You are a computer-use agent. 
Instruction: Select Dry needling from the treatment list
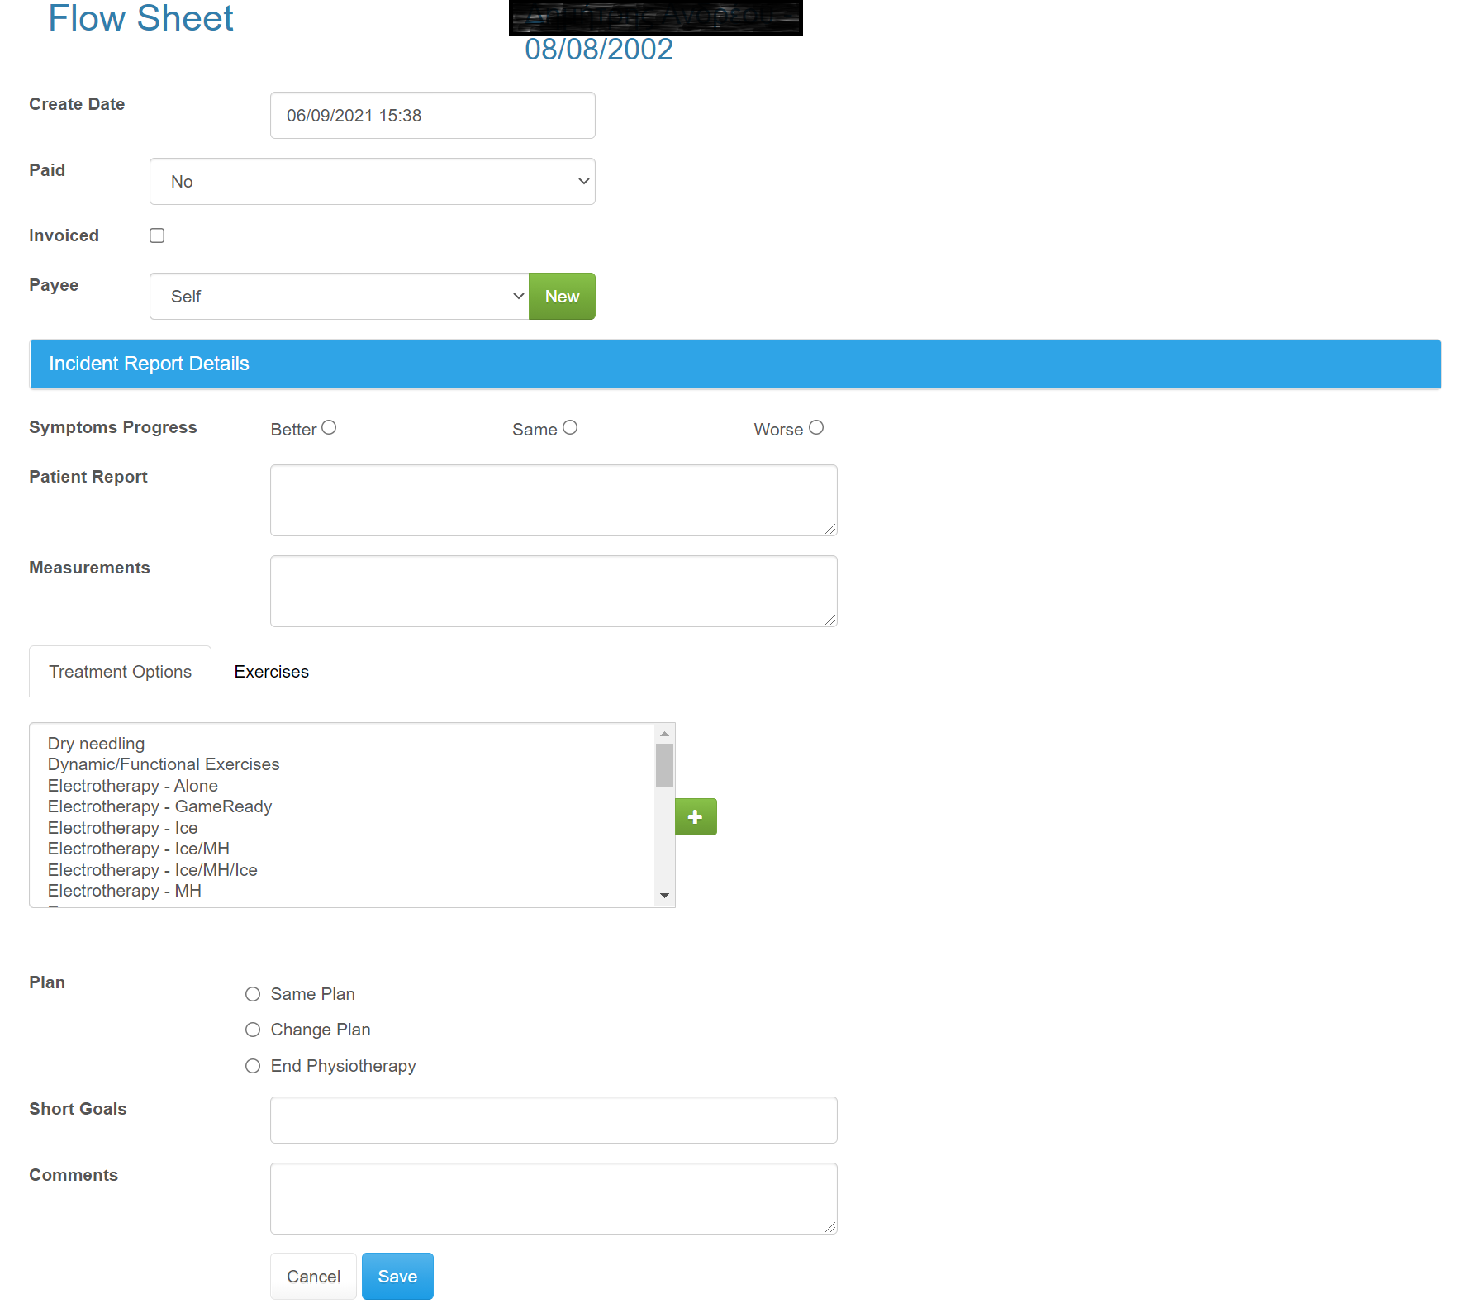(96, 743)
